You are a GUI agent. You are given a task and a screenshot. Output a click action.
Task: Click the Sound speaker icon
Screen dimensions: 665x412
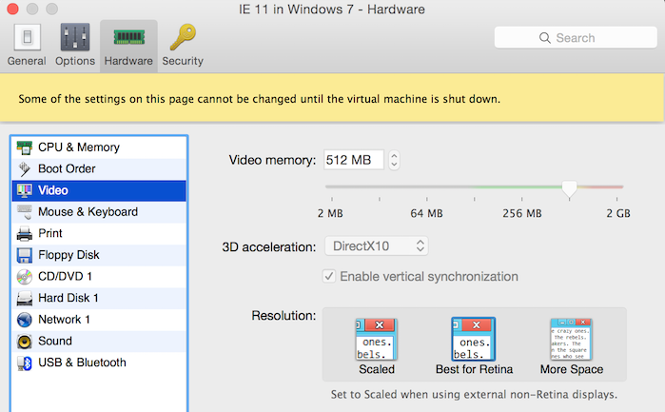click(x=24, y=342)
